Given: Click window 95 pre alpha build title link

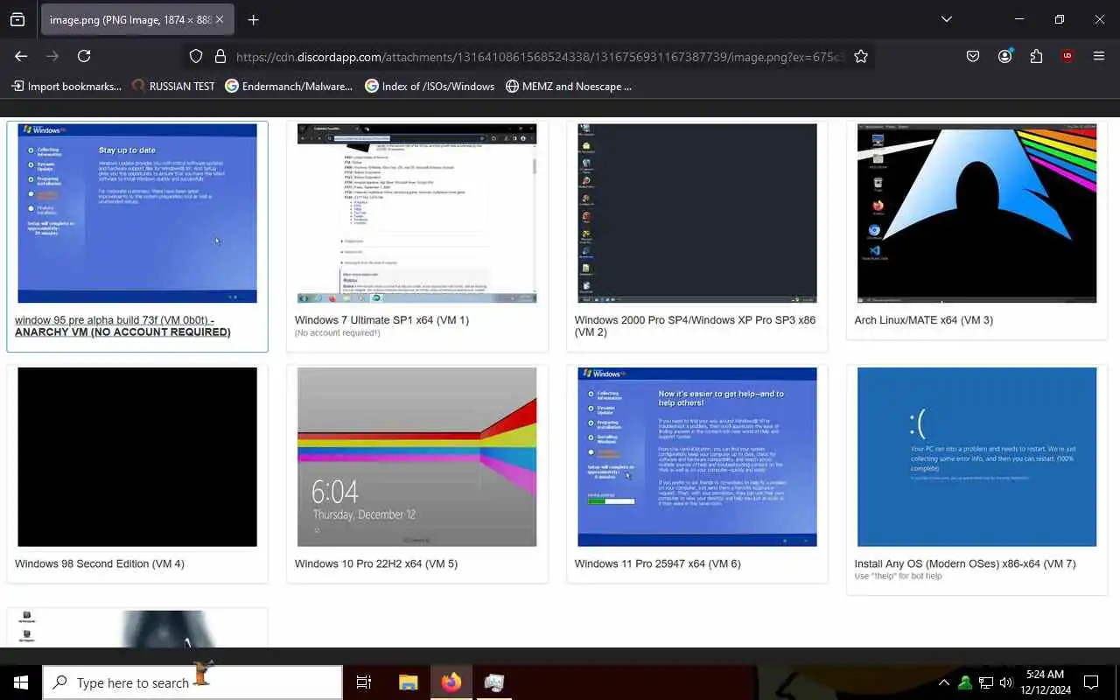Looking at the screenshot, I should (x=122, y=325).
